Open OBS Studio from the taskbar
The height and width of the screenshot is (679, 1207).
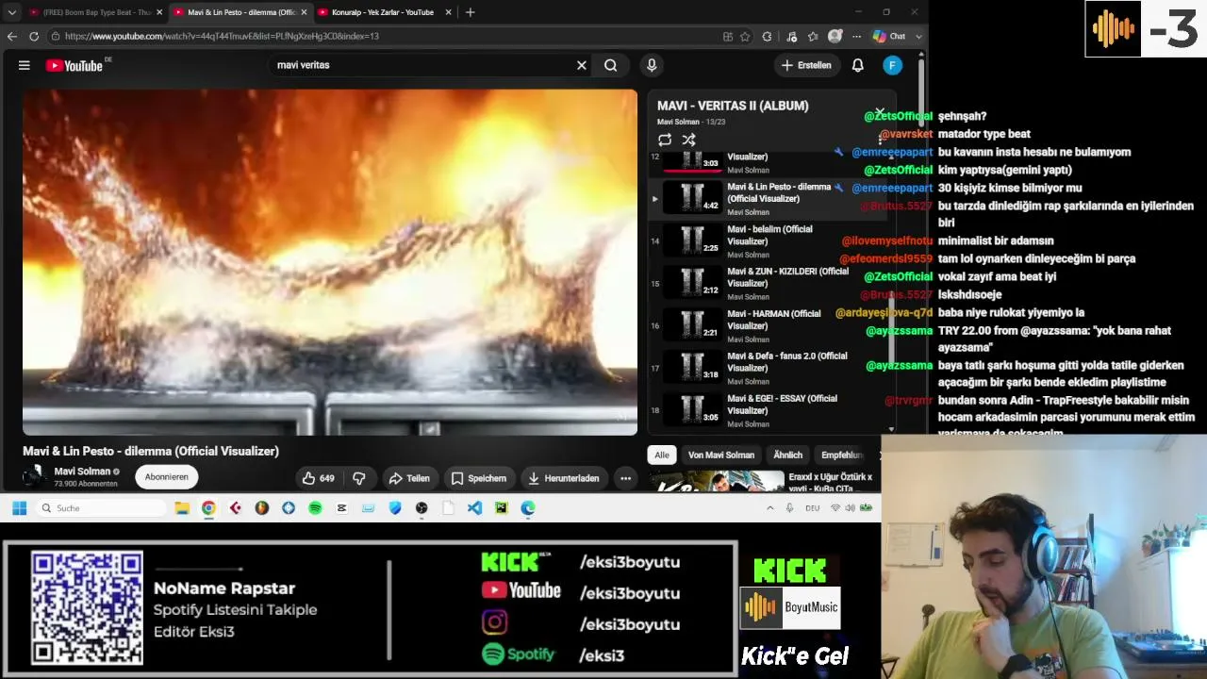coord(422,507)
